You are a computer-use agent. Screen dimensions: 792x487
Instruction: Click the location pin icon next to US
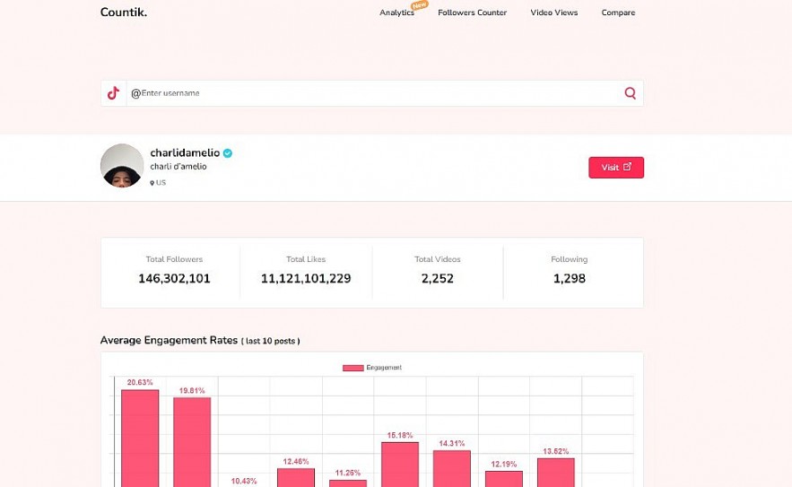(x=152, y=183)
